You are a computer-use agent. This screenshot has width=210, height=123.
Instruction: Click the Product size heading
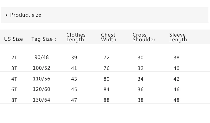click(x=26, y=15)
